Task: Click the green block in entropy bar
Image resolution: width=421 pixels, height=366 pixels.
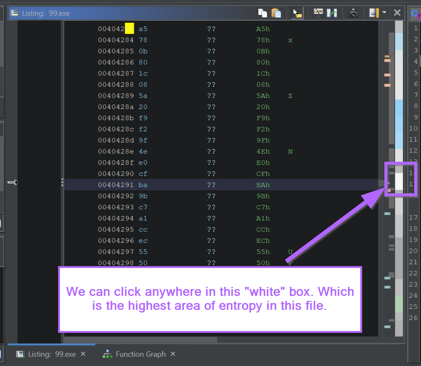Action: point(399,304)
